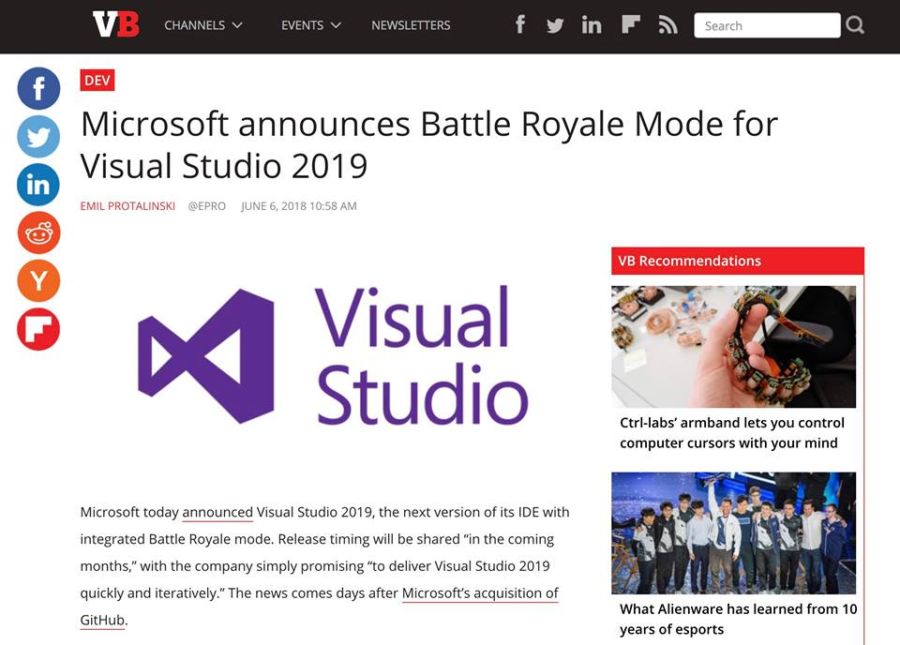Open LinkedIn icon in top navigation bar

tap(592, 25)
